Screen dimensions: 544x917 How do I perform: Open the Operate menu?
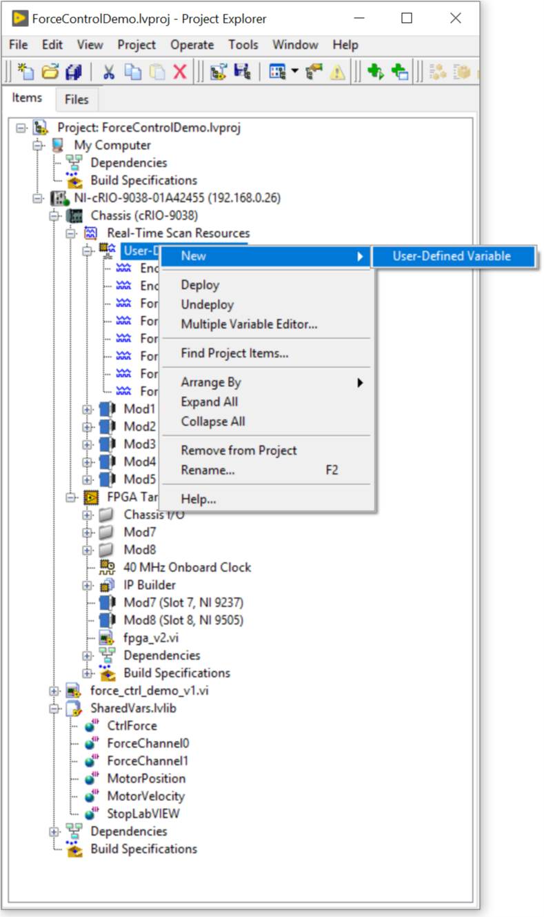(x=192, y=45)
